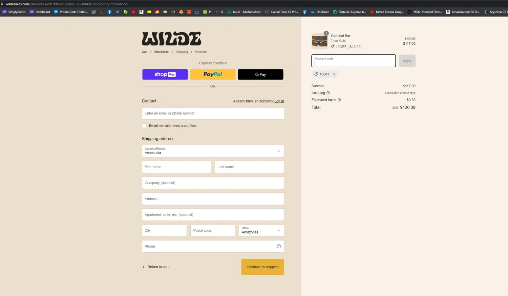Focus the Discount code field
This screenshot has height=296, width=508.
pyautogui.click(x=354, y=61)
